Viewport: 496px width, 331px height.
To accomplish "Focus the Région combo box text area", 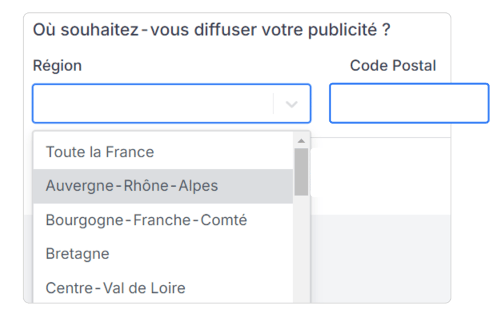I will tap(153, 103).
